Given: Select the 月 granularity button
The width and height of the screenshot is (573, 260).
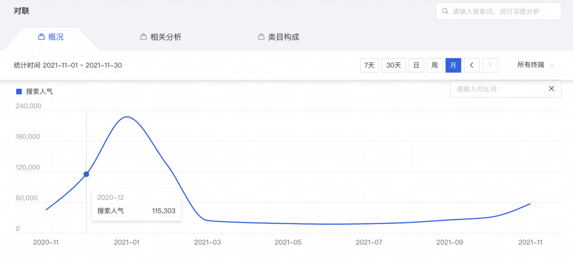Looking at the screenshot, I should [x=453, y=65].
